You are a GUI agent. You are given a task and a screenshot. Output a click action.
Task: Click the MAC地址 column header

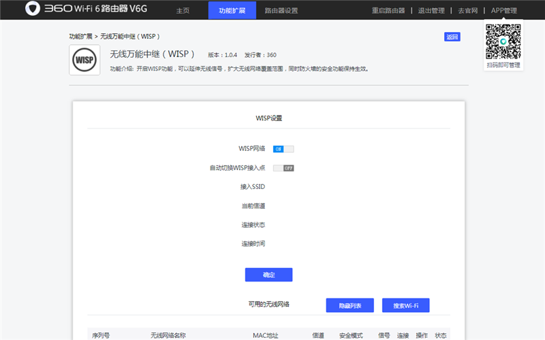pos(266,335)
